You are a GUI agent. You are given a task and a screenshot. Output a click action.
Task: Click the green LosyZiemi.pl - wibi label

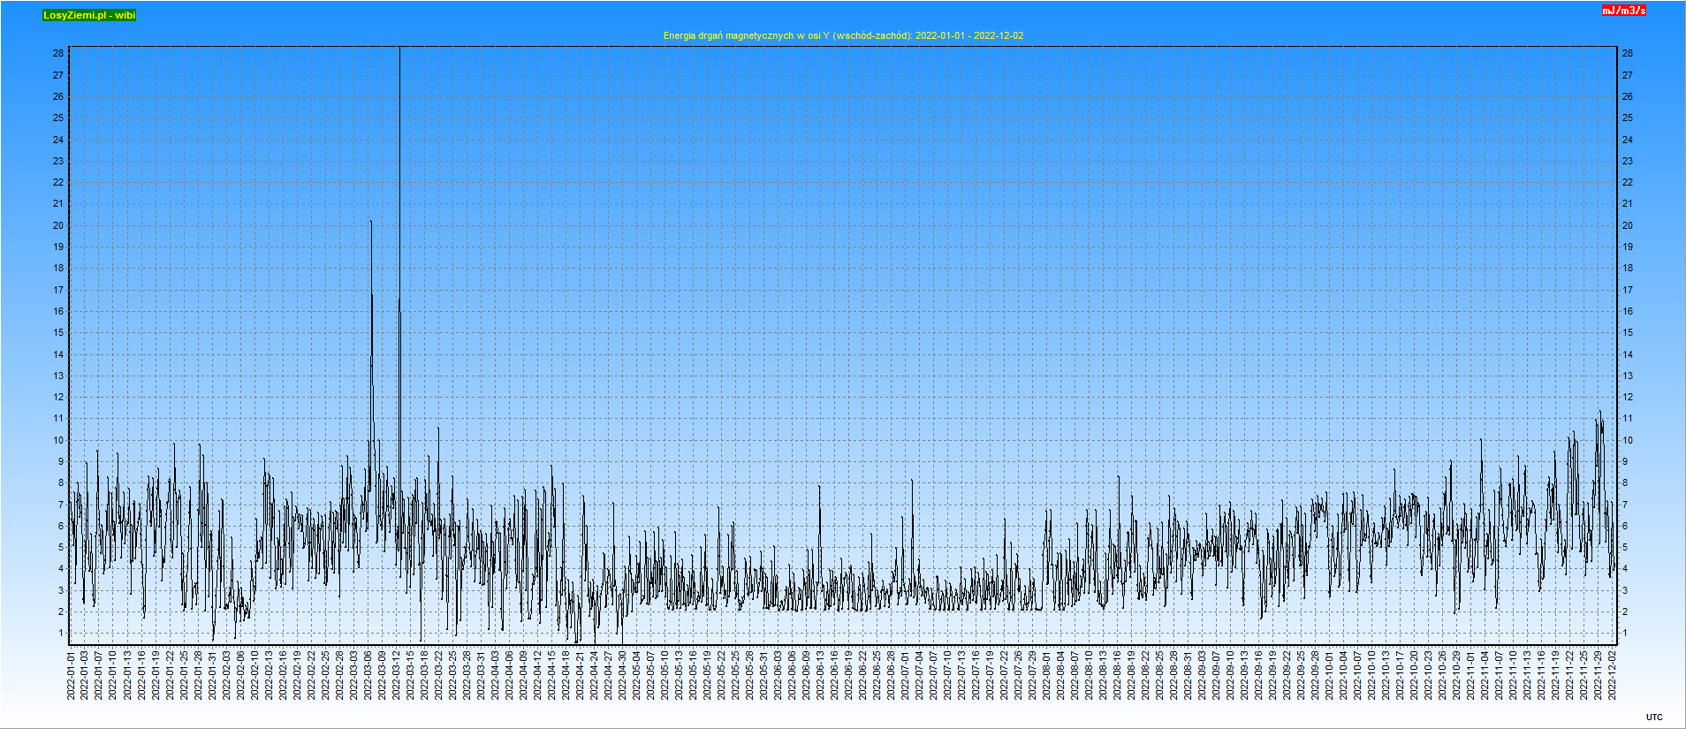pyautogui.click(x=89, y=15)
